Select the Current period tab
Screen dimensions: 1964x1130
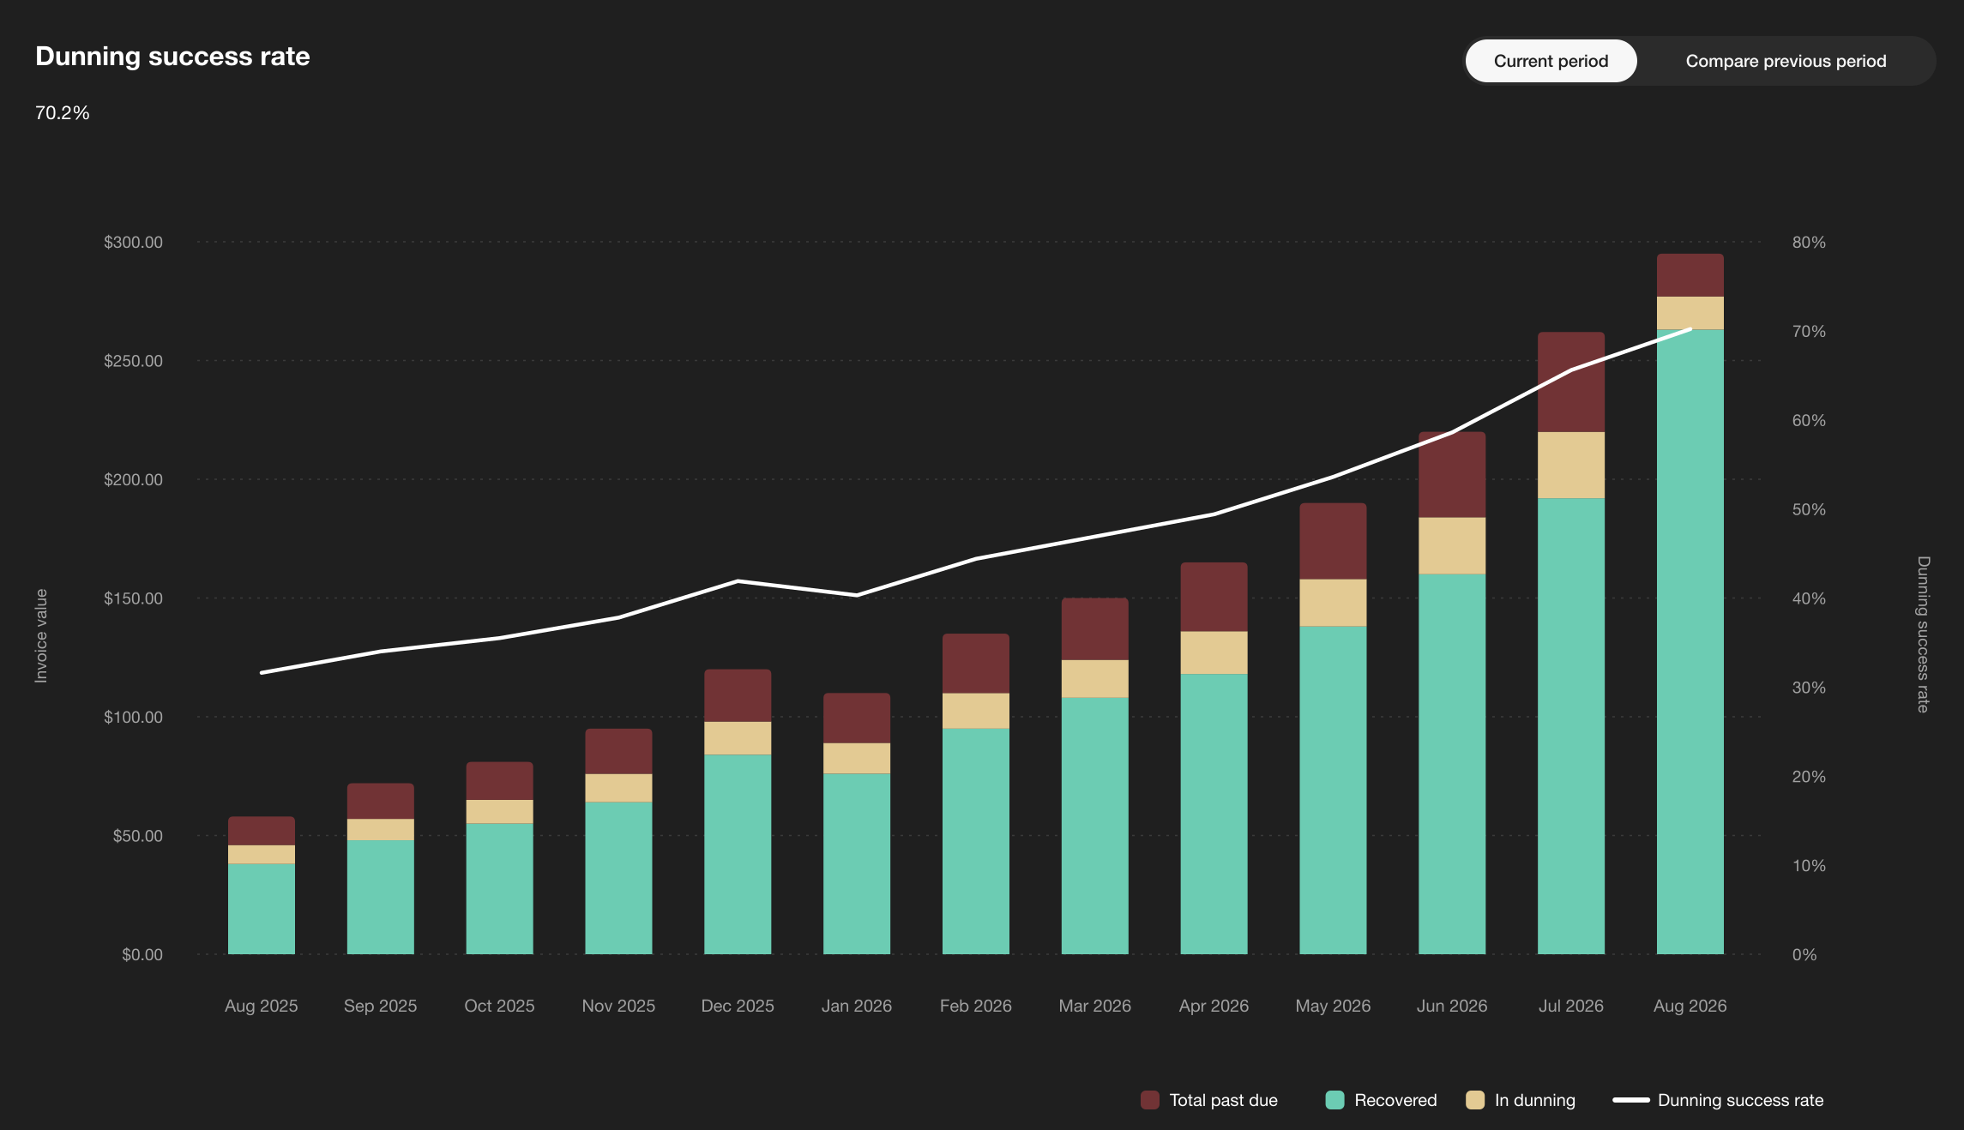coord(1551,61)
